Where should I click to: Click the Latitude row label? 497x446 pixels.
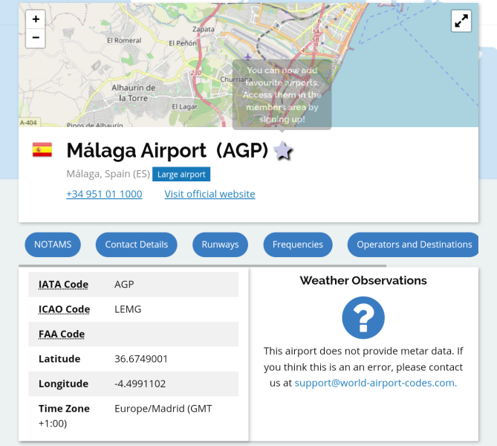tap(59, 359)
